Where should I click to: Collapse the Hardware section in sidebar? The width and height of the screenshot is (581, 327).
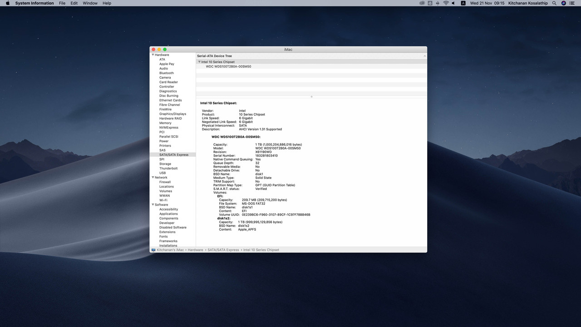[x=153, y=55]
